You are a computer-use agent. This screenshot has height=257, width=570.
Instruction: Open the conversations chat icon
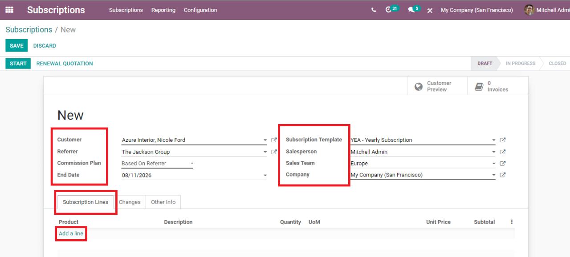click(411, 10)
